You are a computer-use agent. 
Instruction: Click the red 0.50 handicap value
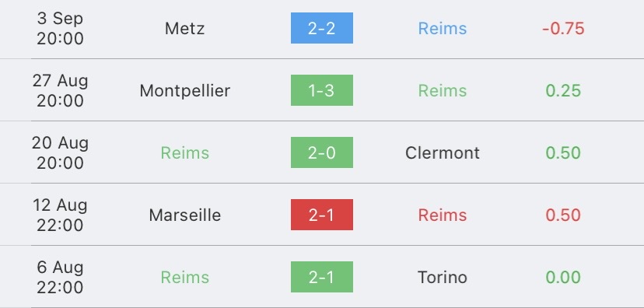click(563, 215)
